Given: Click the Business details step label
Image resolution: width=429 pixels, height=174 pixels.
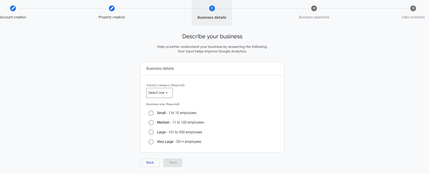Looking at the screenshot, I should click(212, 18).
